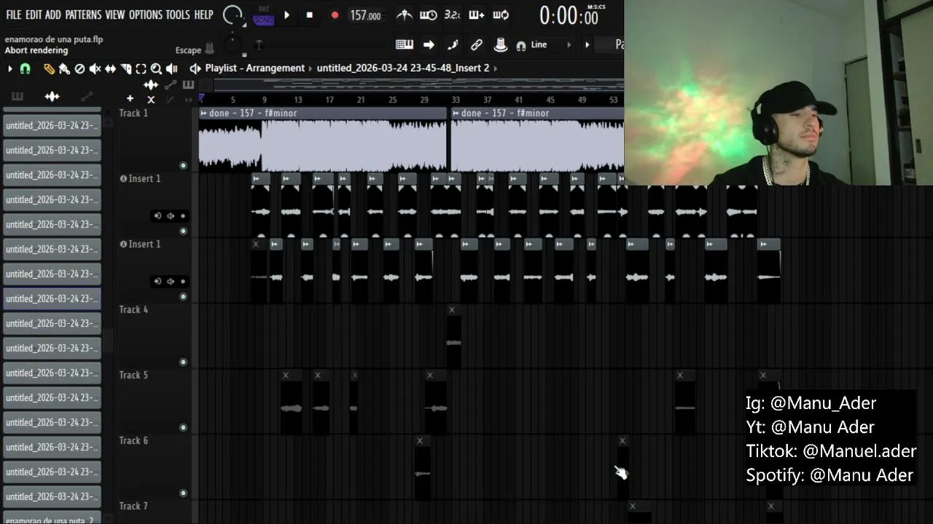Viewport: 933px width, 524px height.
Task: Select the Zoom magnifier tool
Action: pyautogui.click(x=156, y=68)
